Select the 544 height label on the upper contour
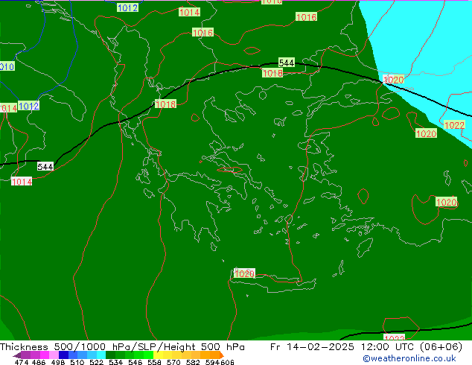 pos(287,63)
